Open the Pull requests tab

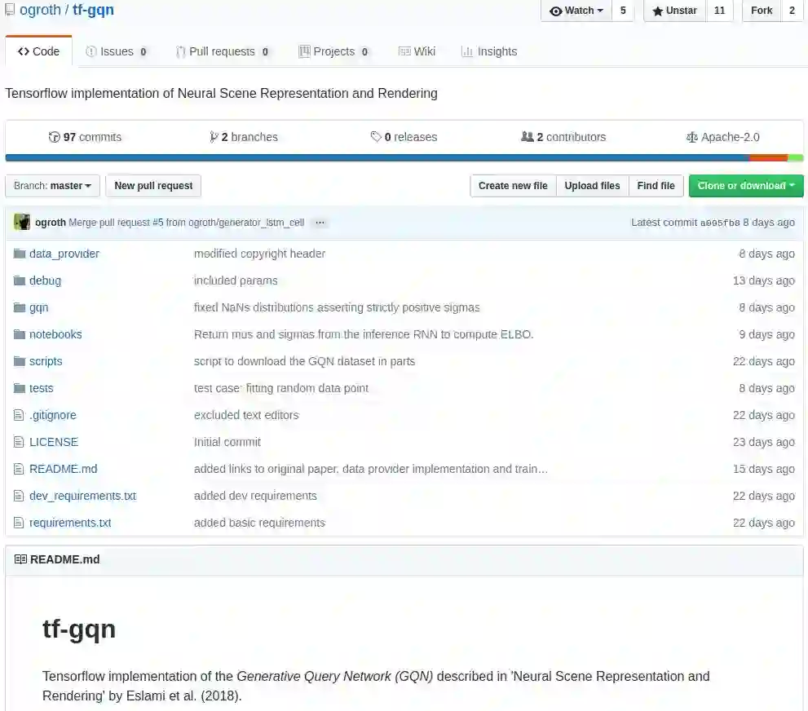[222, 51]
